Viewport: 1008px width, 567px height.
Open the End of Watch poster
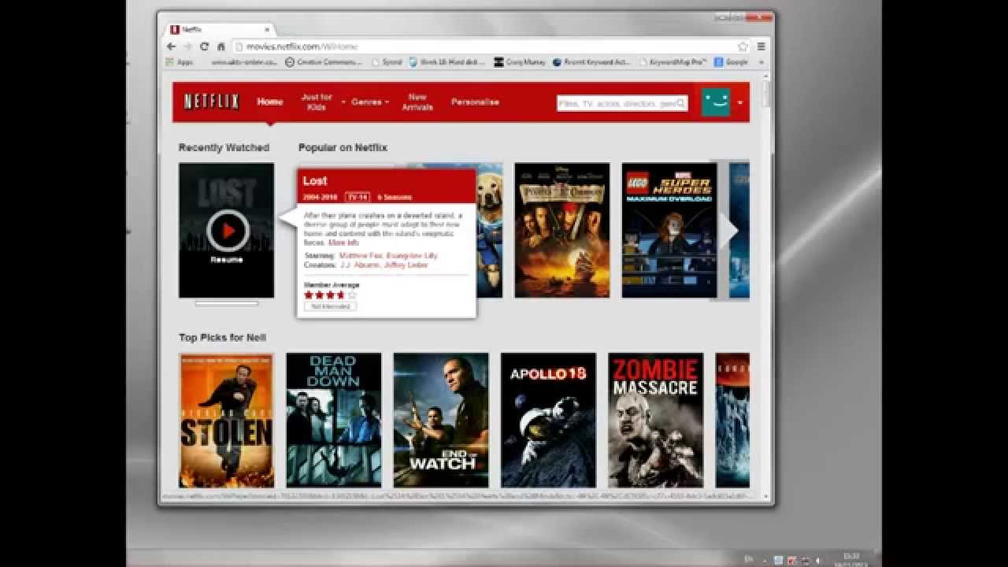[x=441, y=421]
